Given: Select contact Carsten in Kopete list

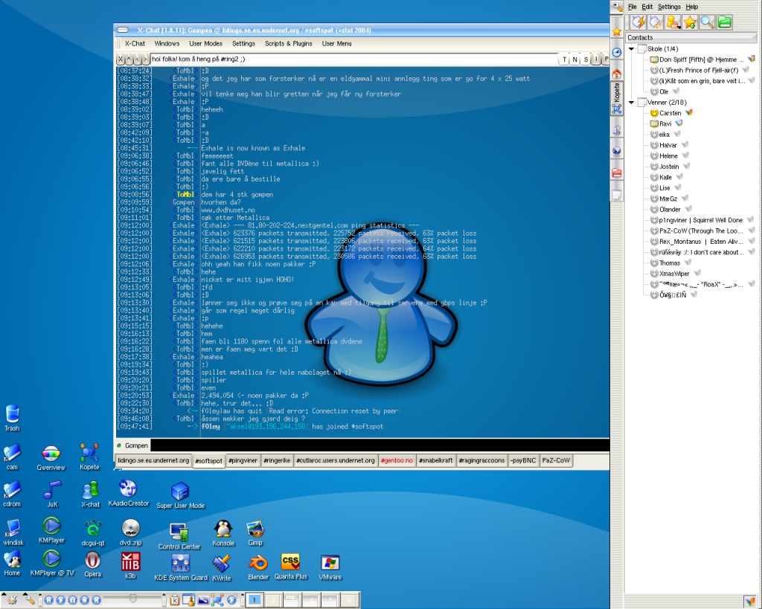Looking at the screenshot, I should (670, 113).
